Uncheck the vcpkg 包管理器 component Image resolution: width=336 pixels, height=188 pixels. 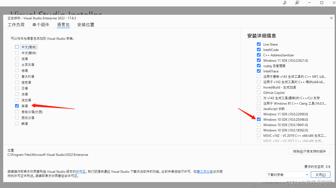(259, 66)
